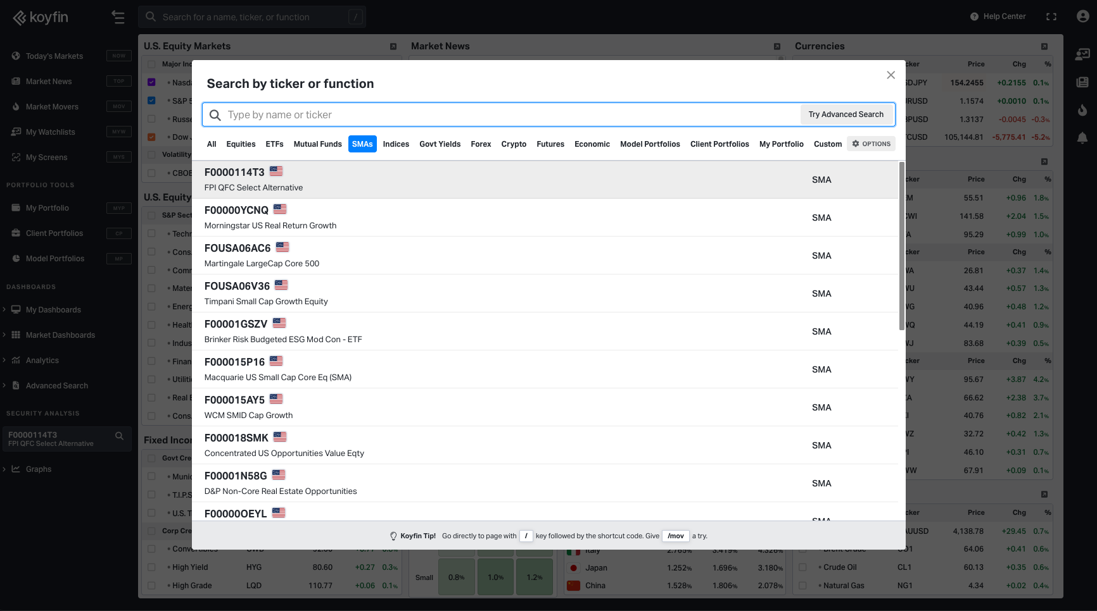Screen dimensions: 1097x611
Task: Expand the Analytics section in sidebar
Action: click(4, 361)
